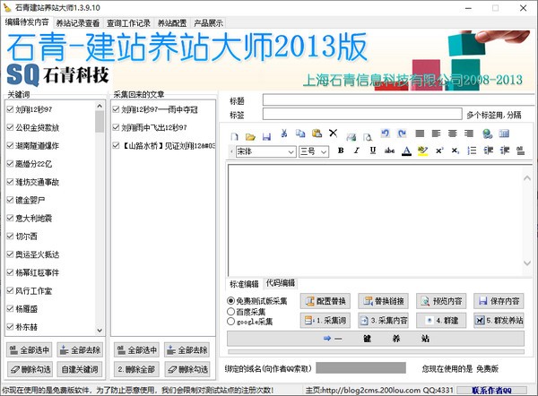Expand toolbar with small left chevron

coord(231,151)
